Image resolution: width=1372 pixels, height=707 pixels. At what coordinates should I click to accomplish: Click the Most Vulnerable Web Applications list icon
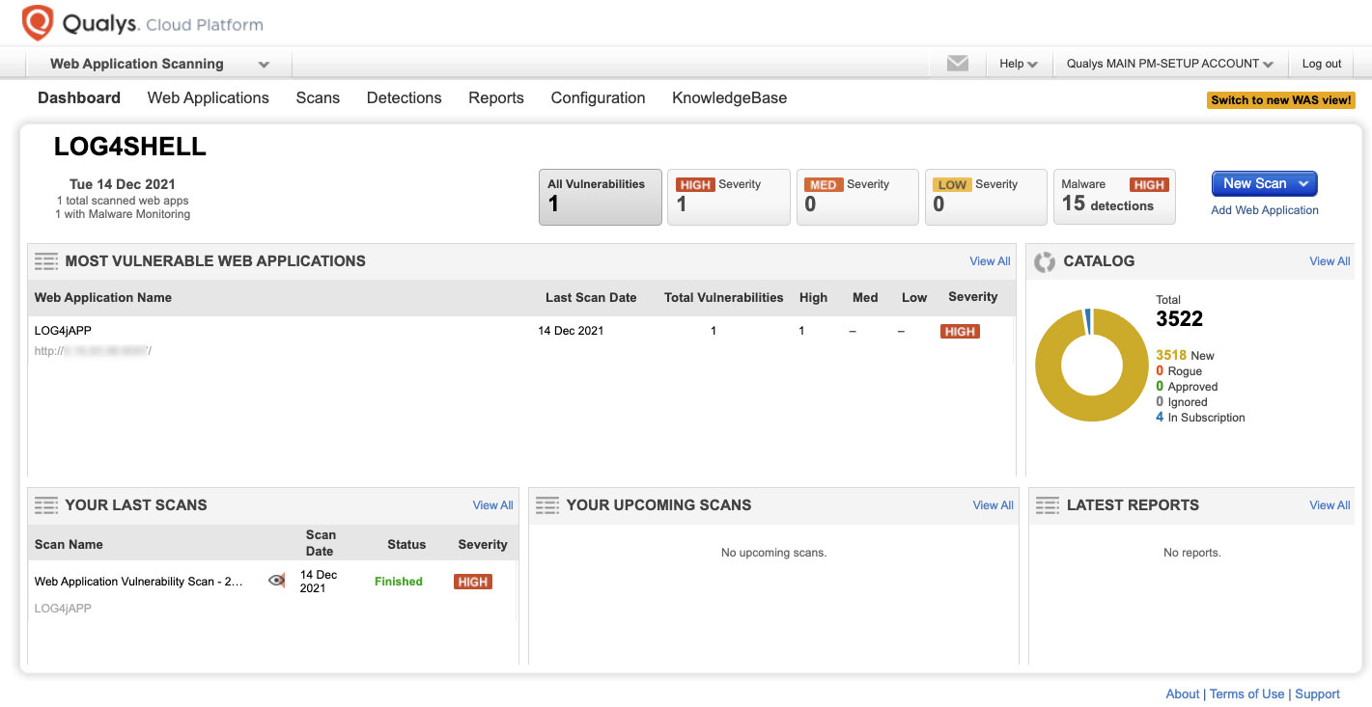click(46, 261)
